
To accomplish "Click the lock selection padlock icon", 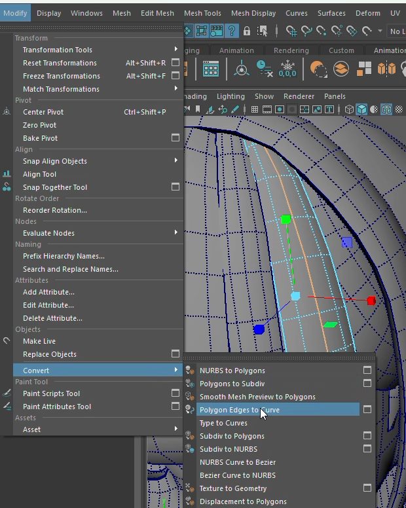I will click(247, 31).
